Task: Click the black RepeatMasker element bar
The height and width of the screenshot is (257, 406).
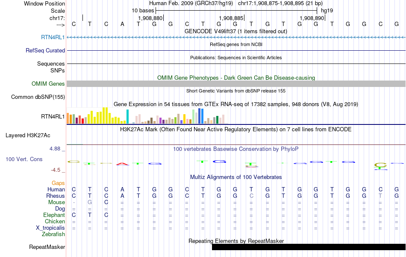Action: click(308, 247)
